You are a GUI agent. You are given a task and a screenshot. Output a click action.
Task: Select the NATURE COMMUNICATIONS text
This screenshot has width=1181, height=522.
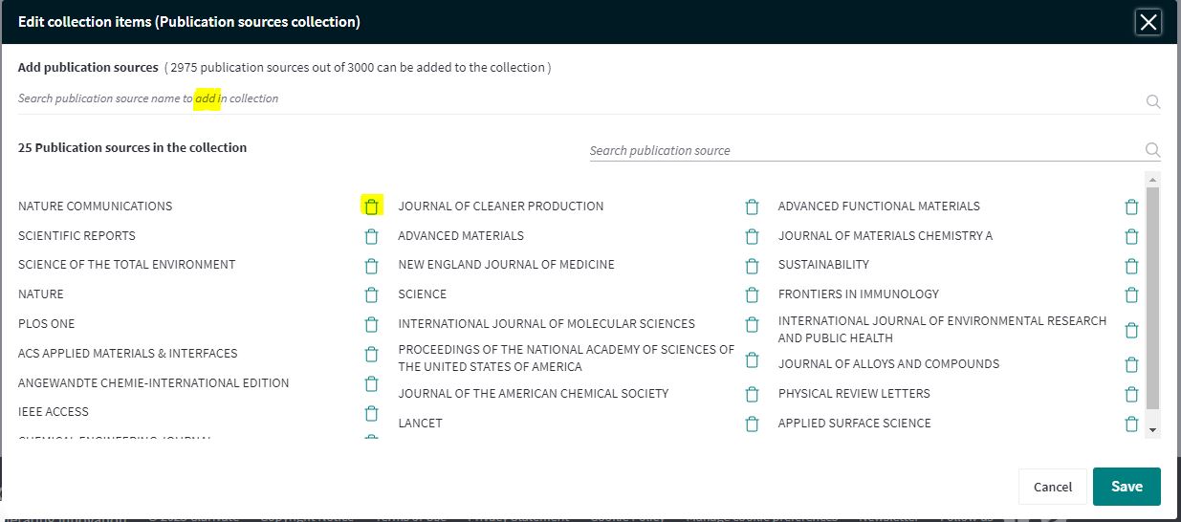(96, 207)
